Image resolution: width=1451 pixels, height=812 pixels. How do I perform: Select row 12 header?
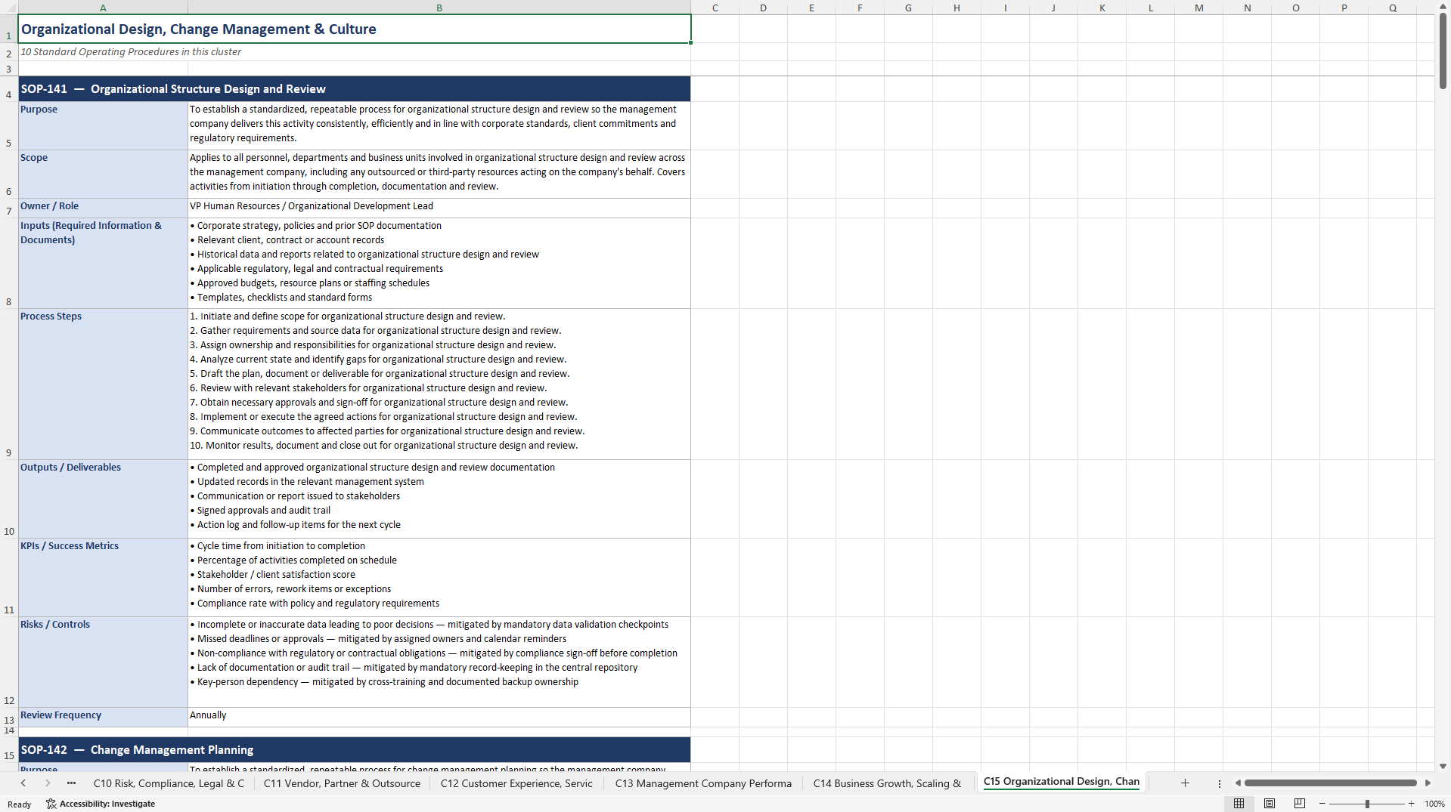click(x=9, y=662)
